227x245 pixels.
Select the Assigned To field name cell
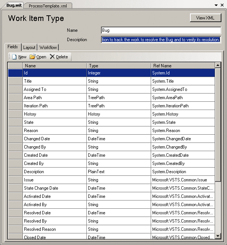(x=55, y=89)
